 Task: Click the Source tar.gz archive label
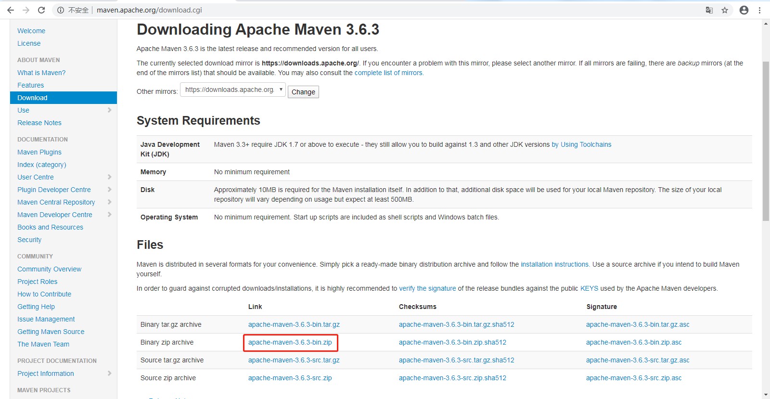(x=172, y=360)
